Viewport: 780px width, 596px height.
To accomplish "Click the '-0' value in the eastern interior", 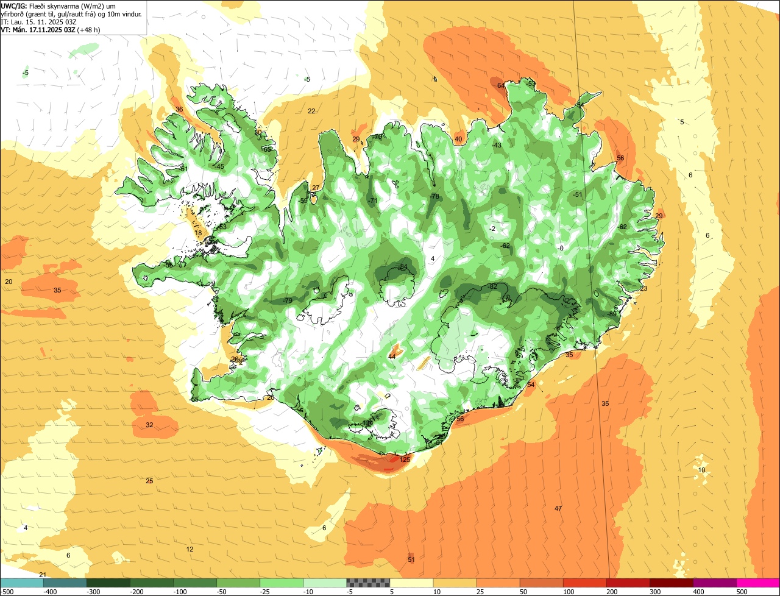I will point(561,247).
